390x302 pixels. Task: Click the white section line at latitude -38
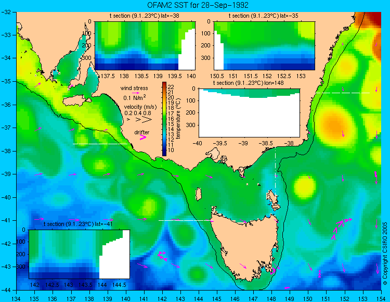(x=100, y=144)
